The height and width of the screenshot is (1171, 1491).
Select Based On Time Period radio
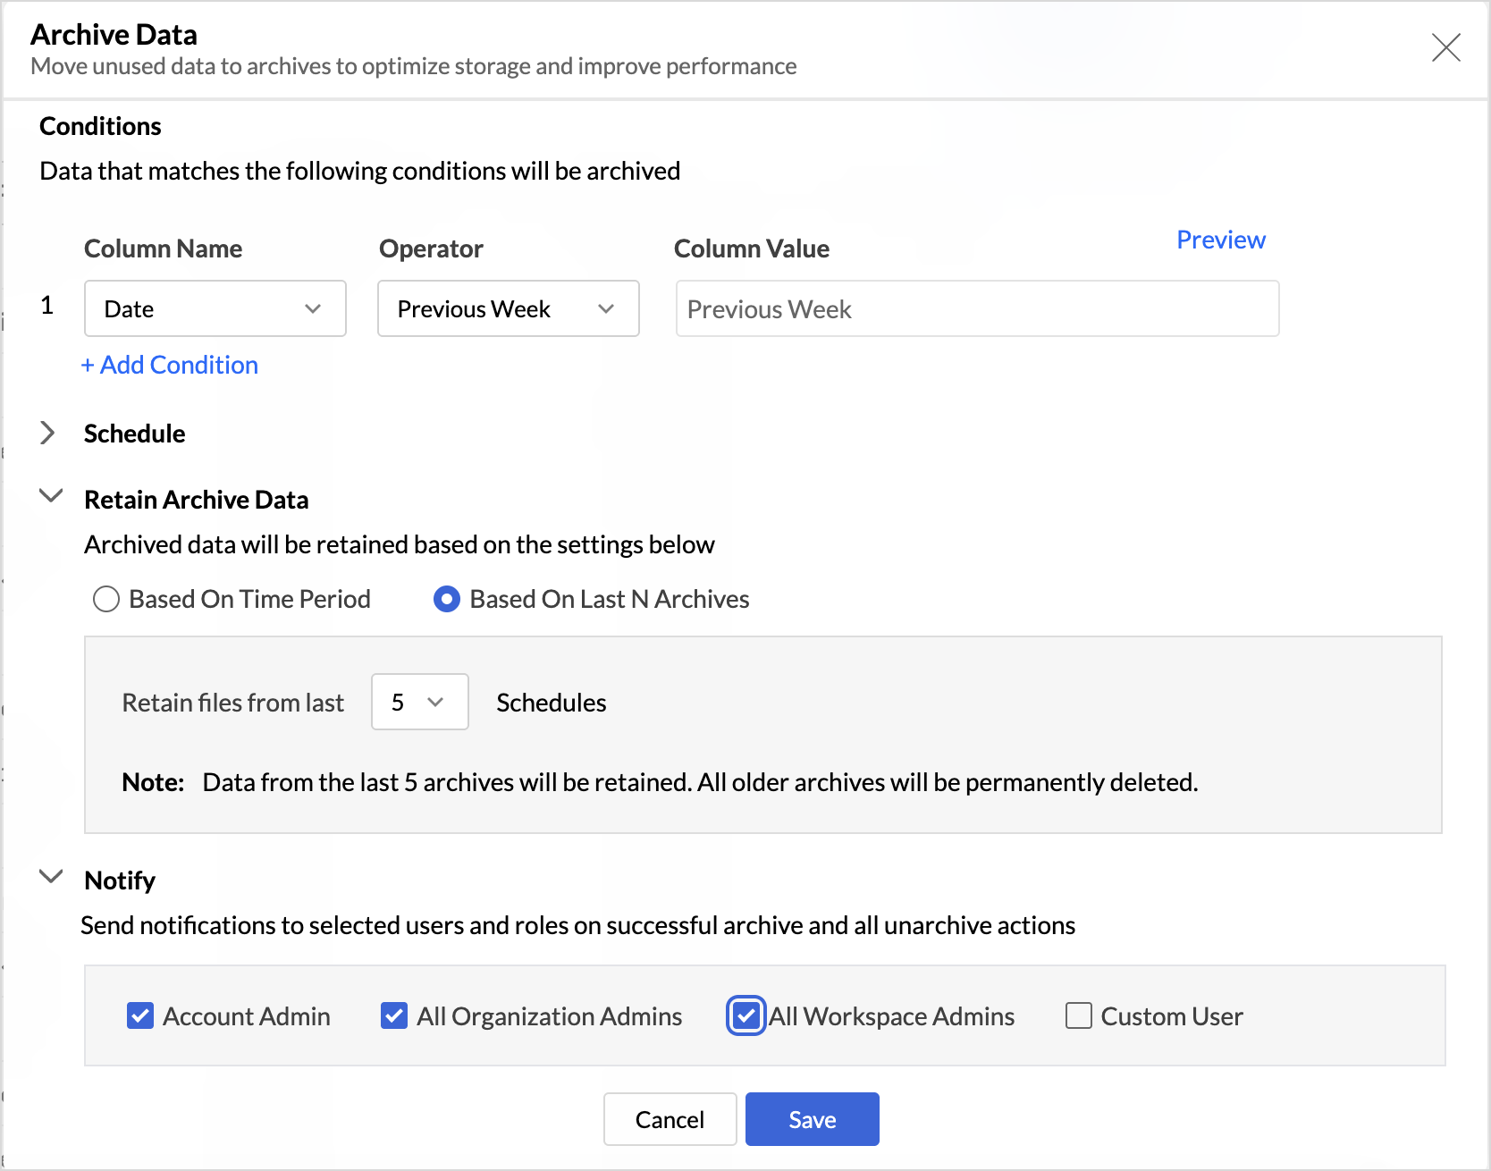click(106, 599)
